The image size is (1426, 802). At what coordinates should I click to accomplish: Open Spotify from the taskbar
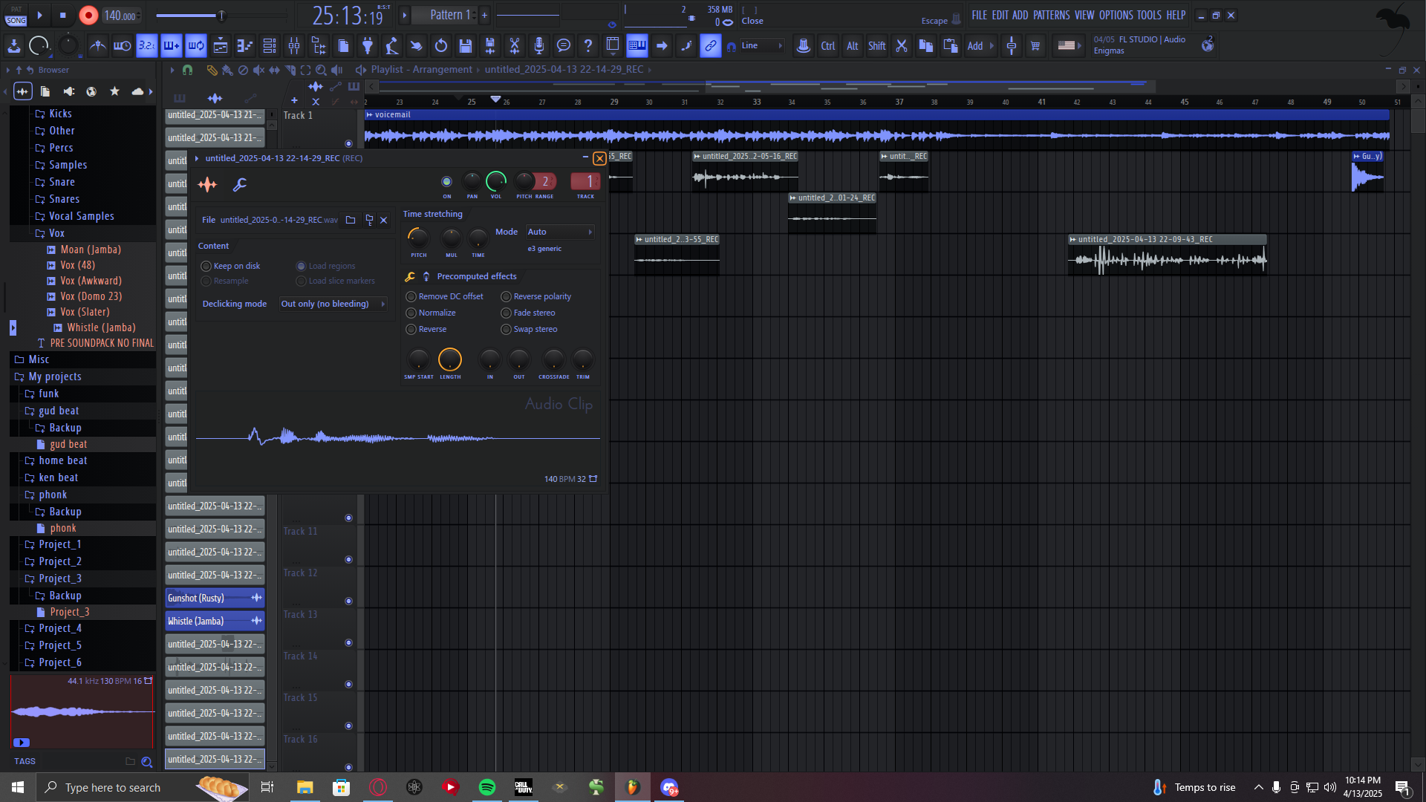[487, 788]
